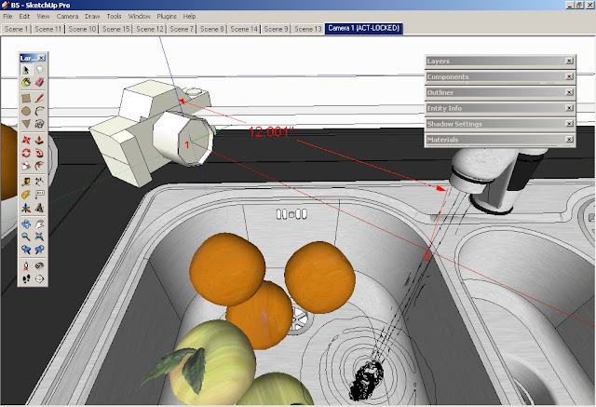Viewport: 596px width, 407px height.
Task: Select the arrow Select tool
Action: 26,70
